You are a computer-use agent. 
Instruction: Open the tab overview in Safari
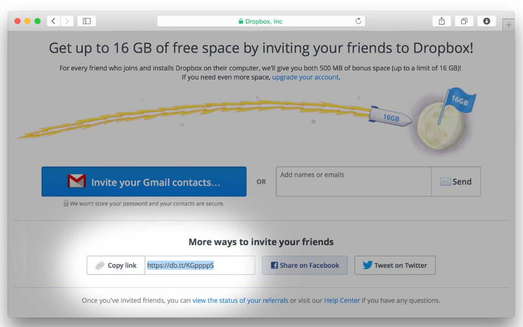click(x=464, y=21)
